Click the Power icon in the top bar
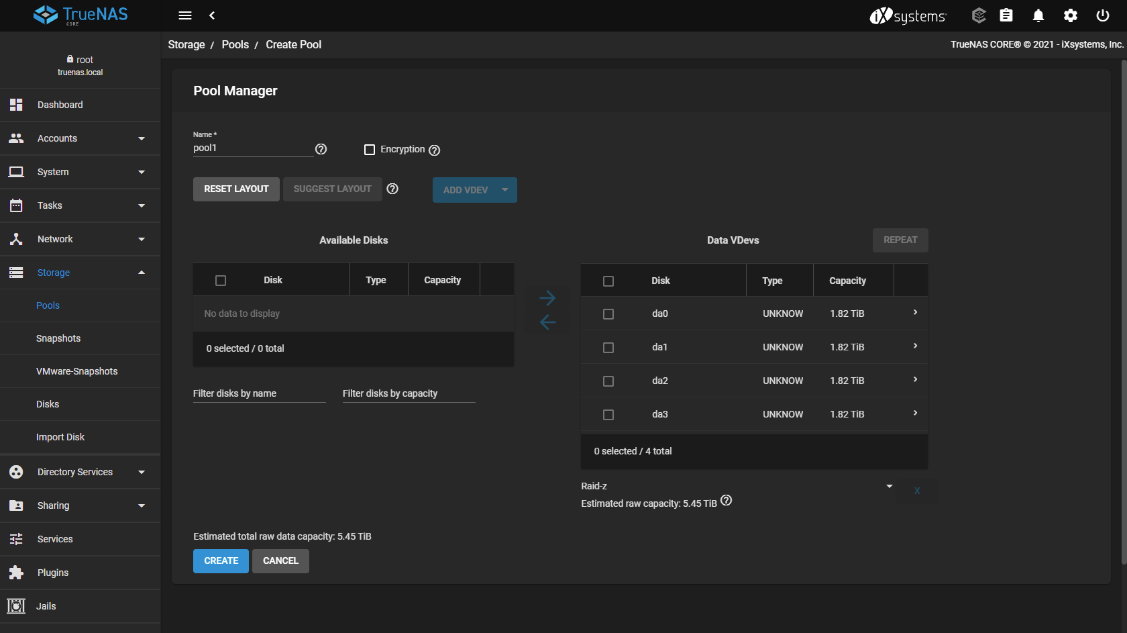The image size is (1127, 633). pyautogui.click(x=1103, y=15)
